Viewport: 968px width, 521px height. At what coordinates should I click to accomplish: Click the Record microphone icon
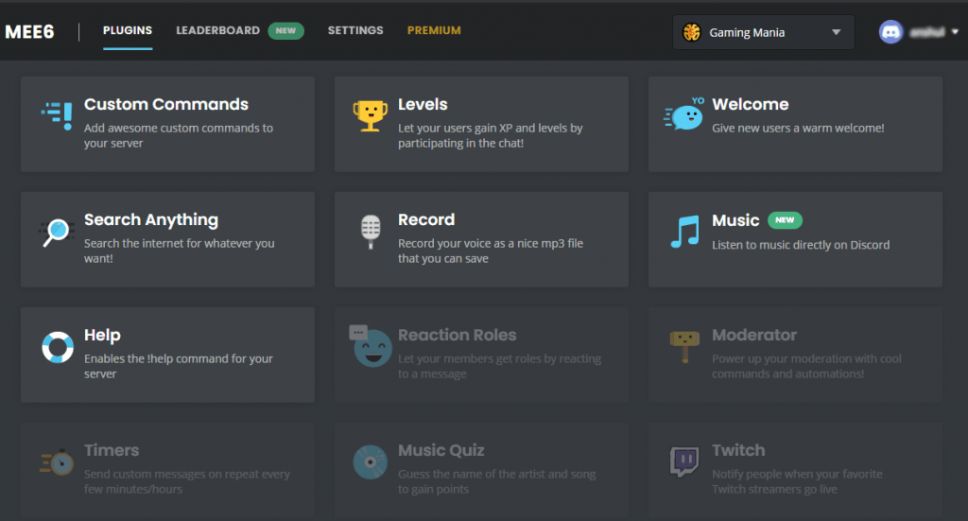[371, 232]
